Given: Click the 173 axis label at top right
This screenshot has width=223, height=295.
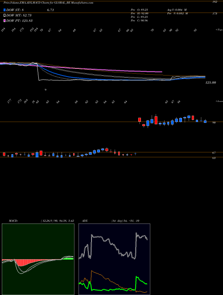Looking at the screenshot, I should click(x=215, y=13).
